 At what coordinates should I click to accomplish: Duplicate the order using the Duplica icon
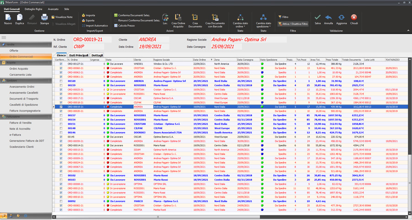click(x=20, y=19)
